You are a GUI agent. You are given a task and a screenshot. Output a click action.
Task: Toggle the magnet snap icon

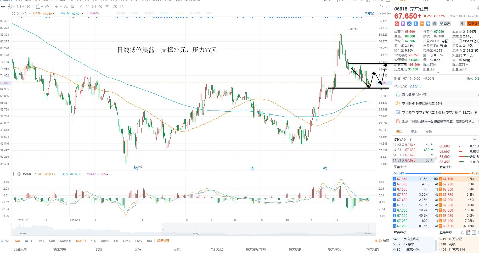click(x=87, y=7)
